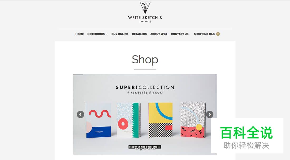Select the yellow striped notebook cover

click(x=161, y=120)
